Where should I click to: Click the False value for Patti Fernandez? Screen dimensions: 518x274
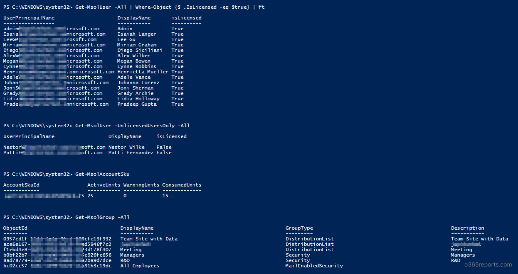(164, 153)
